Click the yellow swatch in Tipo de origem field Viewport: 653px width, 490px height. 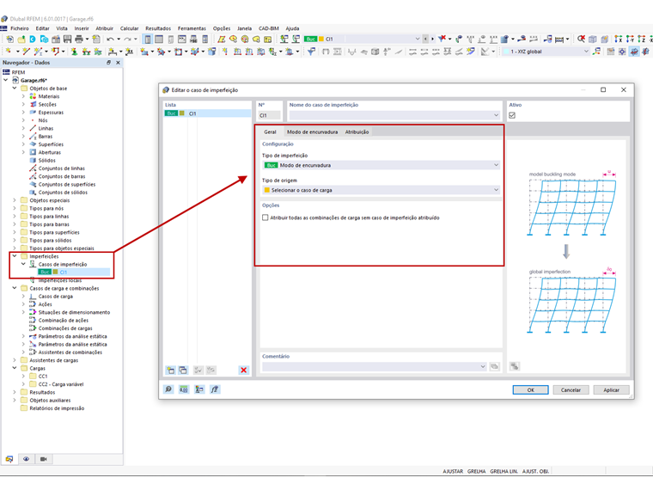click(267, 190)
